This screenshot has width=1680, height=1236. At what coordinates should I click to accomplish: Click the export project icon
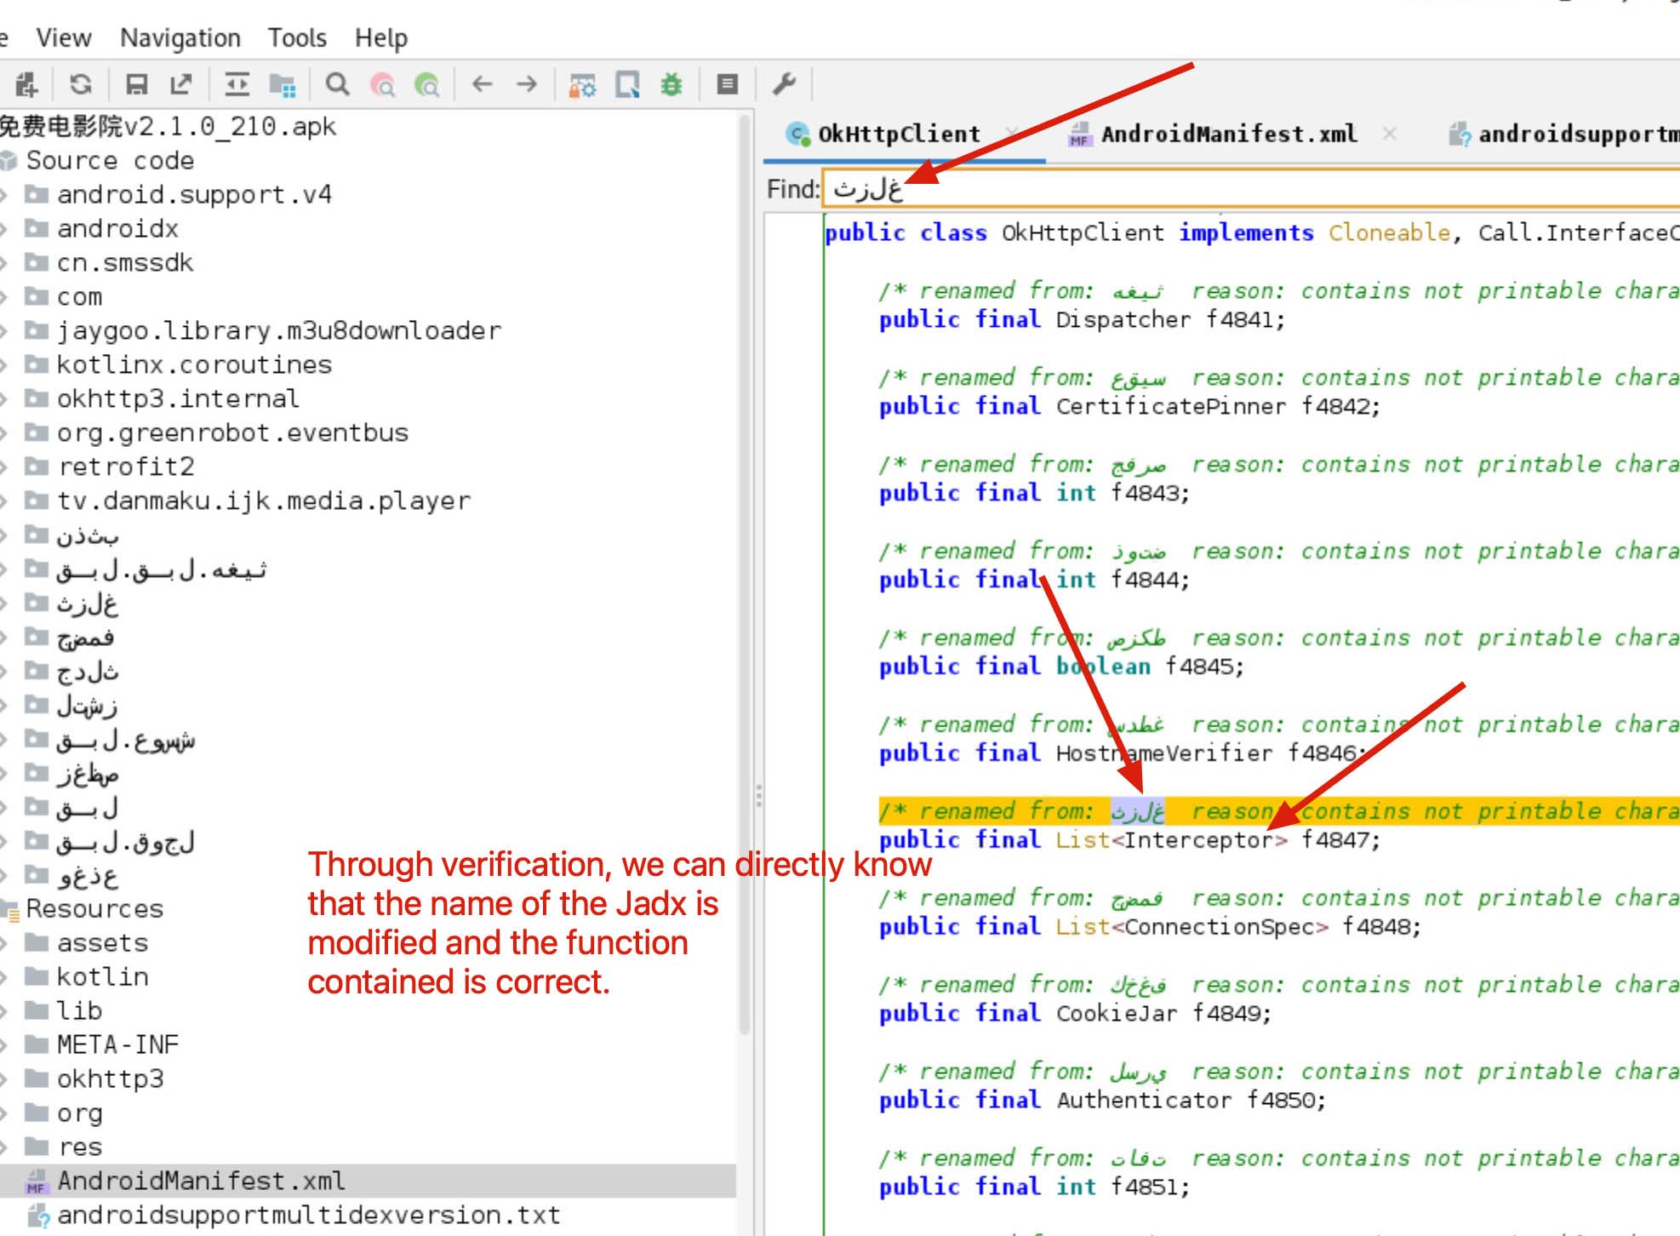pos(180,84)
